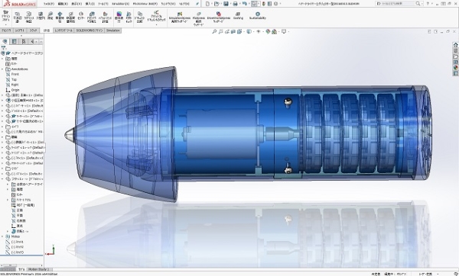Open the Simulation ribbon tab
The height and width of the screenshot is (276, 459).
tap(113, 30)
